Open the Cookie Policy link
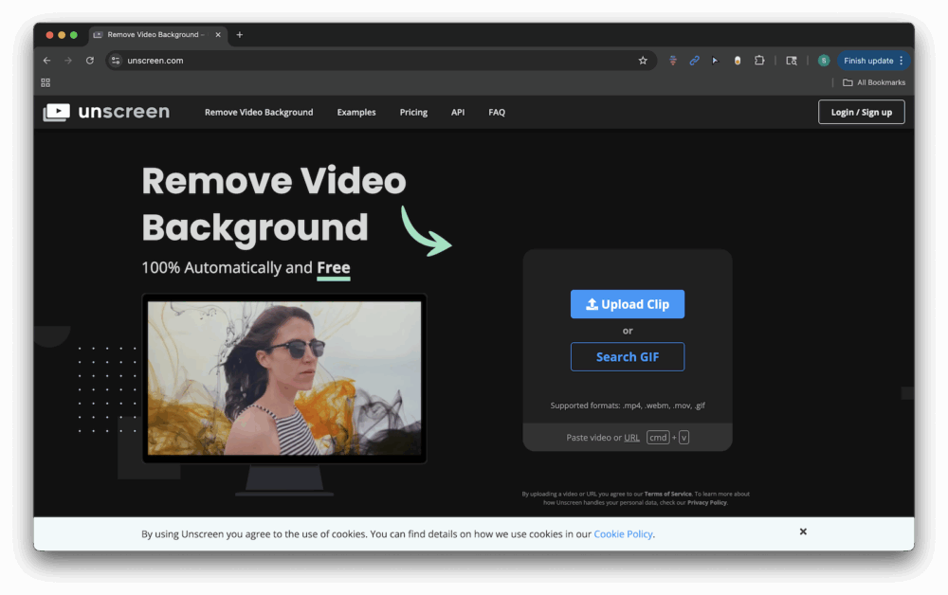 coord(623,534)
